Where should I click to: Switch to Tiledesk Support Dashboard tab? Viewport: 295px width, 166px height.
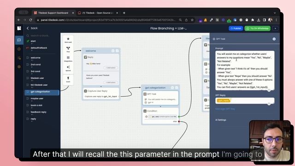point(53,13)
